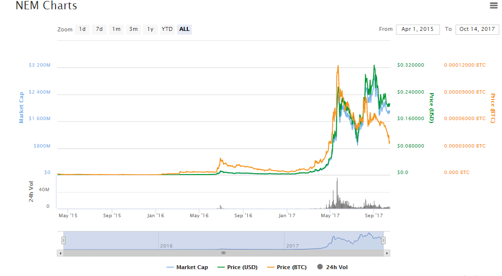Click the 0.00003000 BTC axis label
Viewport: 502px width, 276px height.
click(465, 146)
